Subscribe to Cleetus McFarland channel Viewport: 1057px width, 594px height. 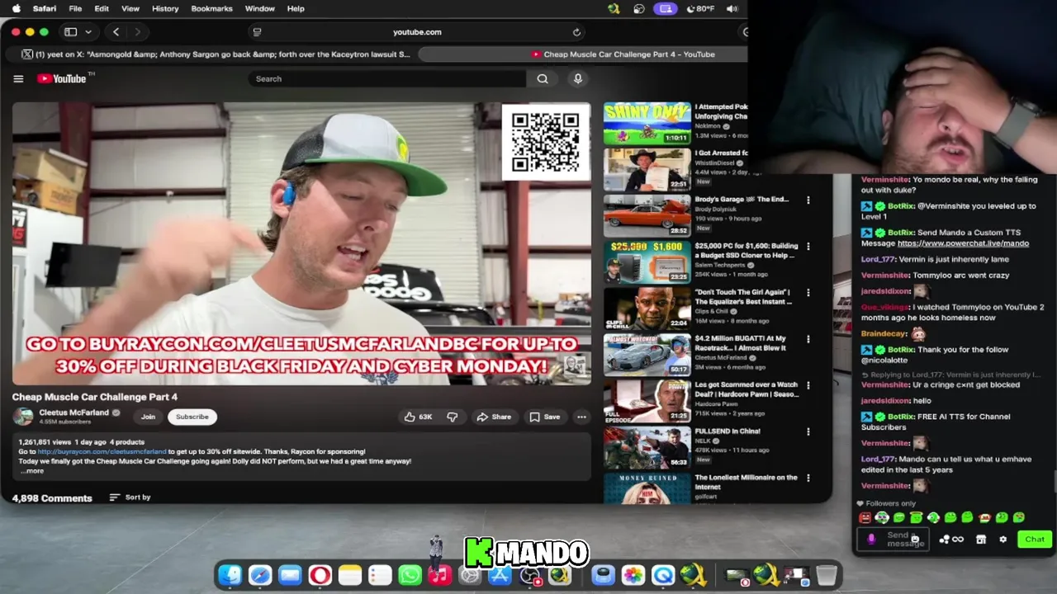pyautogui.click(x=192, y=417)
